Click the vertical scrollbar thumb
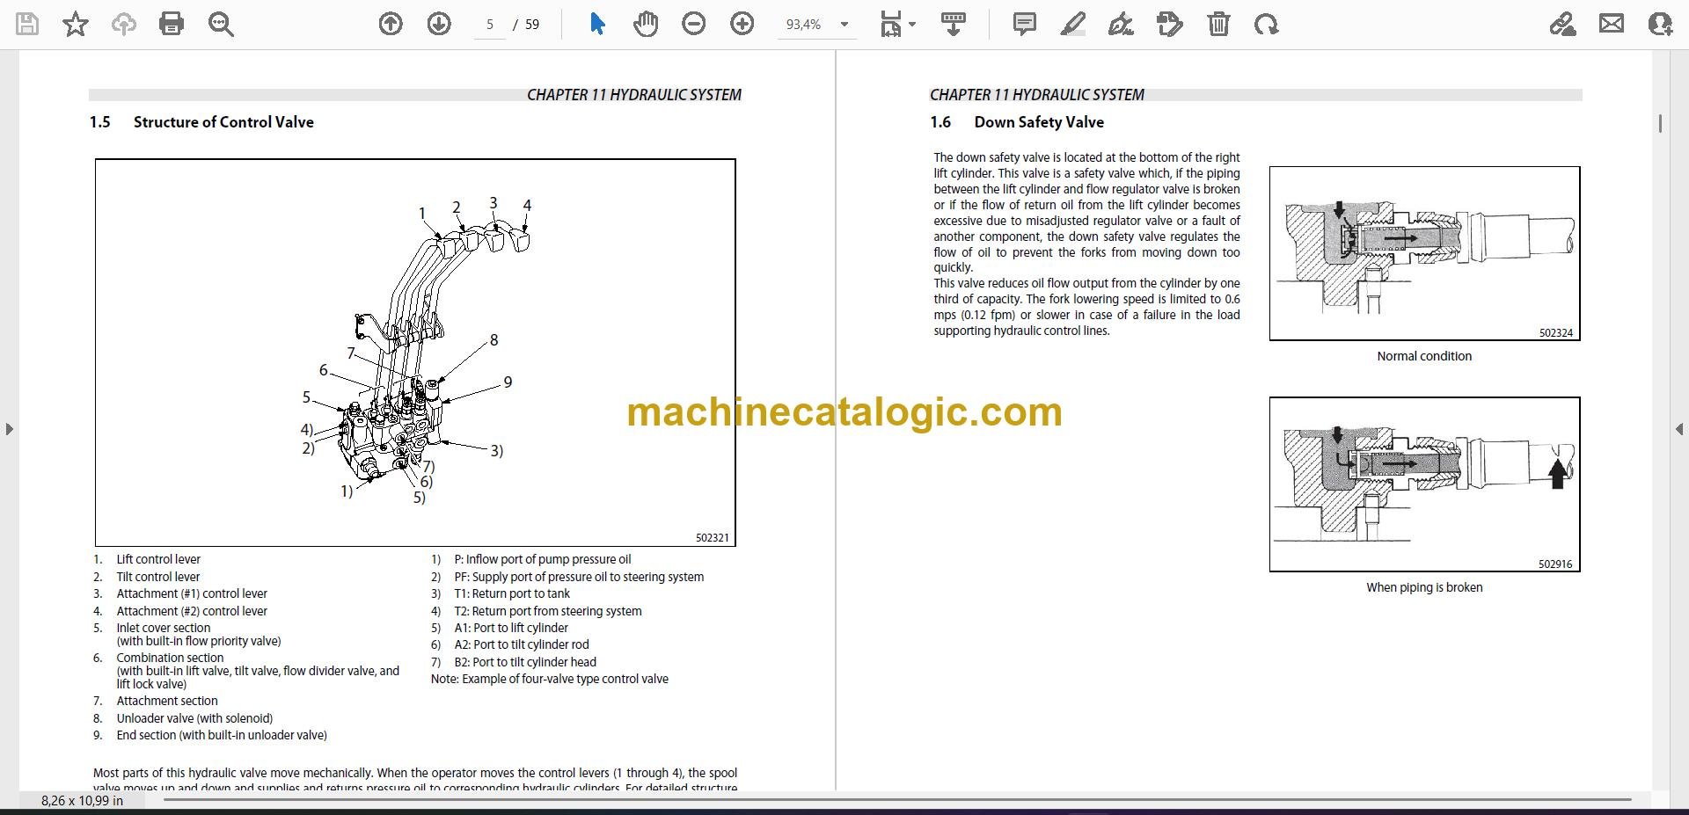The image size is (1689, 815). pyautogui.click(x=1660, y=124)
